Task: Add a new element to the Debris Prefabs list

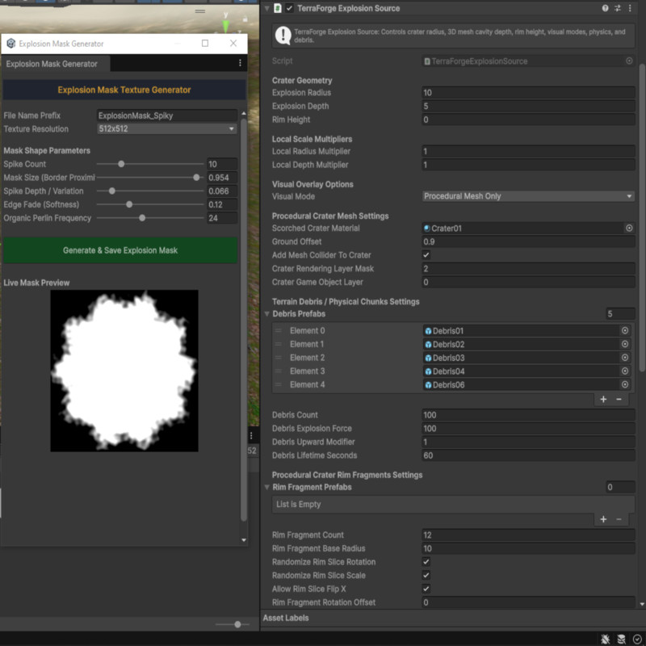Action: 603,399
